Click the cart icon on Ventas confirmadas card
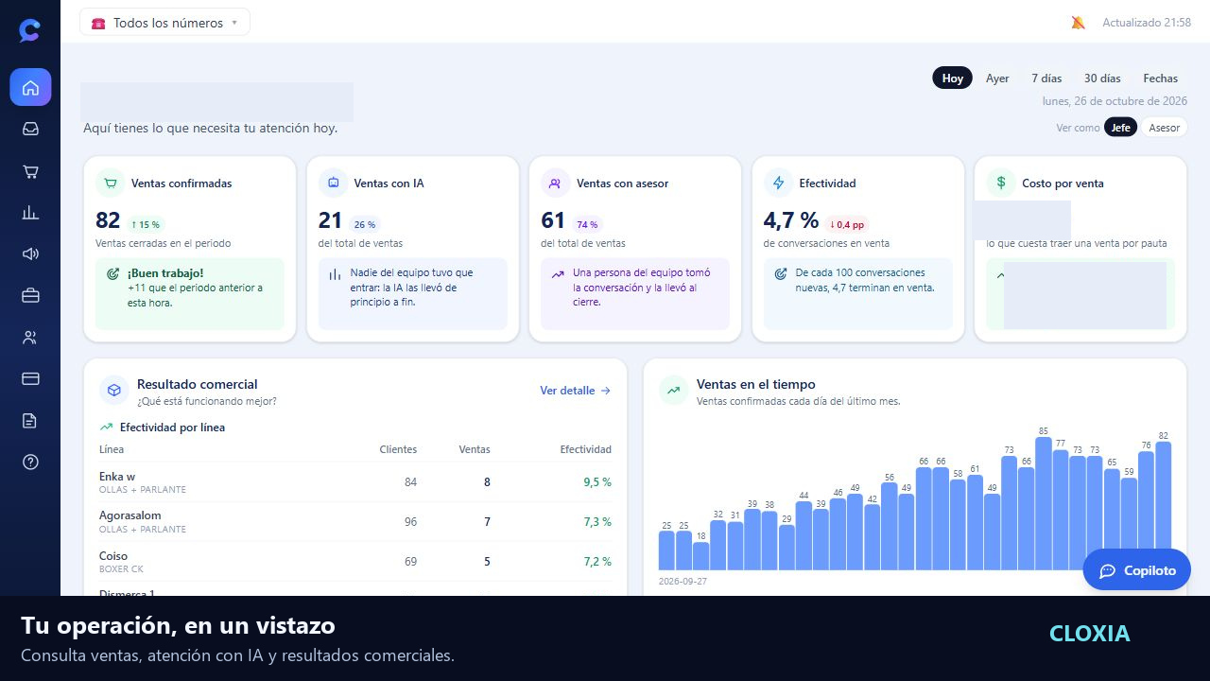The height and width of the screenshot is (681, 1210). [x=111, y=183]
